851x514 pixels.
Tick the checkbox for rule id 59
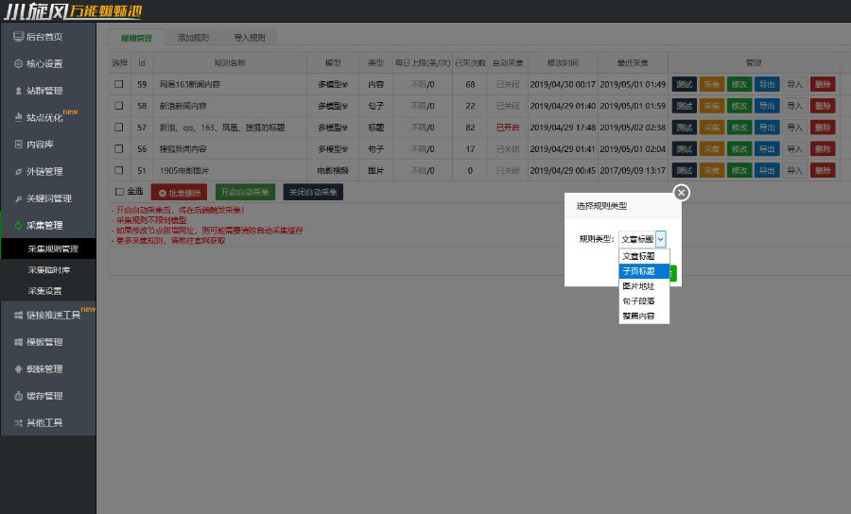pos(119,84)
